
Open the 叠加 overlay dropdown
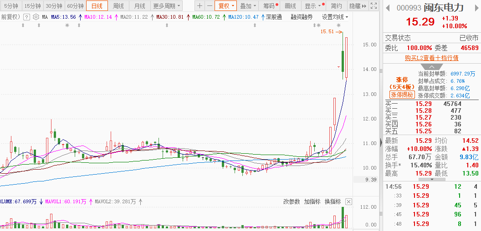247,5
